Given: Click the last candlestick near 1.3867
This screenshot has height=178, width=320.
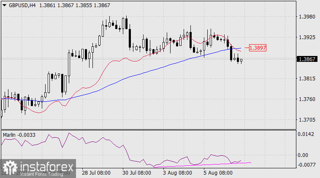Looking at the screenshot, I should [241, 61].
